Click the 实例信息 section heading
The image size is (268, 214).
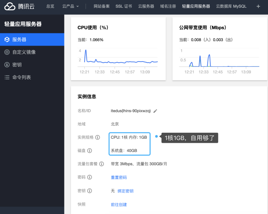pos(87,97)
